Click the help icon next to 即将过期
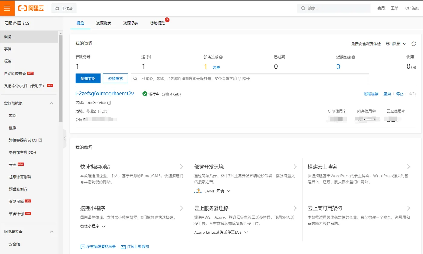Image resolution: width=423 pixels, height=254 pixels. [221, 57]
